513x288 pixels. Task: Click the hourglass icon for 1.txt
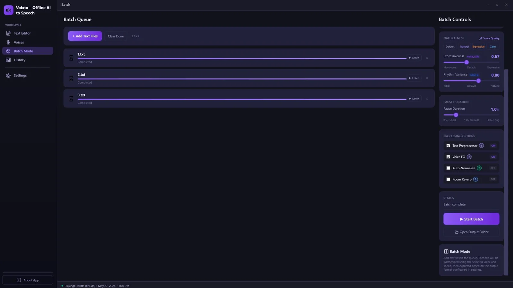(x=71, y=58)
